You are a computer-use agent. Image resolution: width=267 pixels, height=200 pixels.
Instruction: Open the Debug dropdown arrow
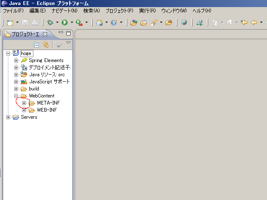pos(57,22)
